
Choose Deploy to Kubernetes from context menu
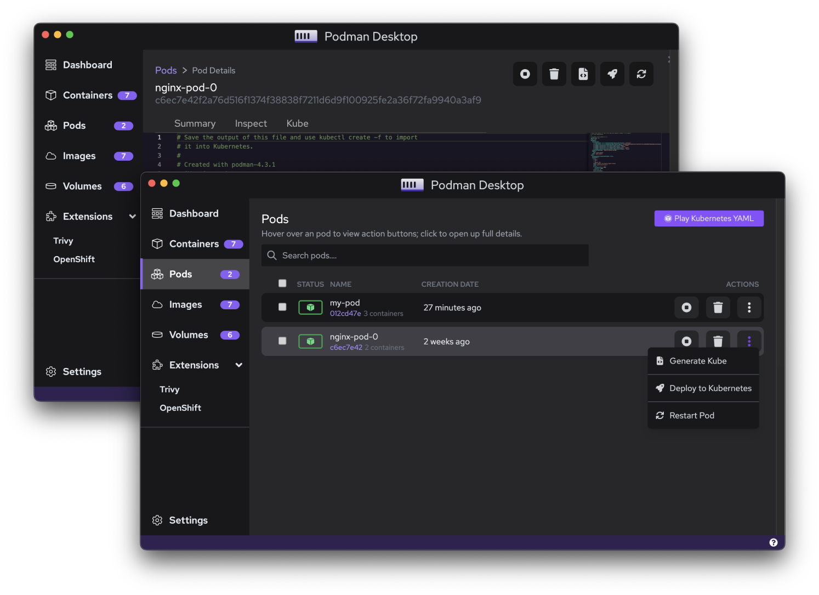tap(703, 388)
